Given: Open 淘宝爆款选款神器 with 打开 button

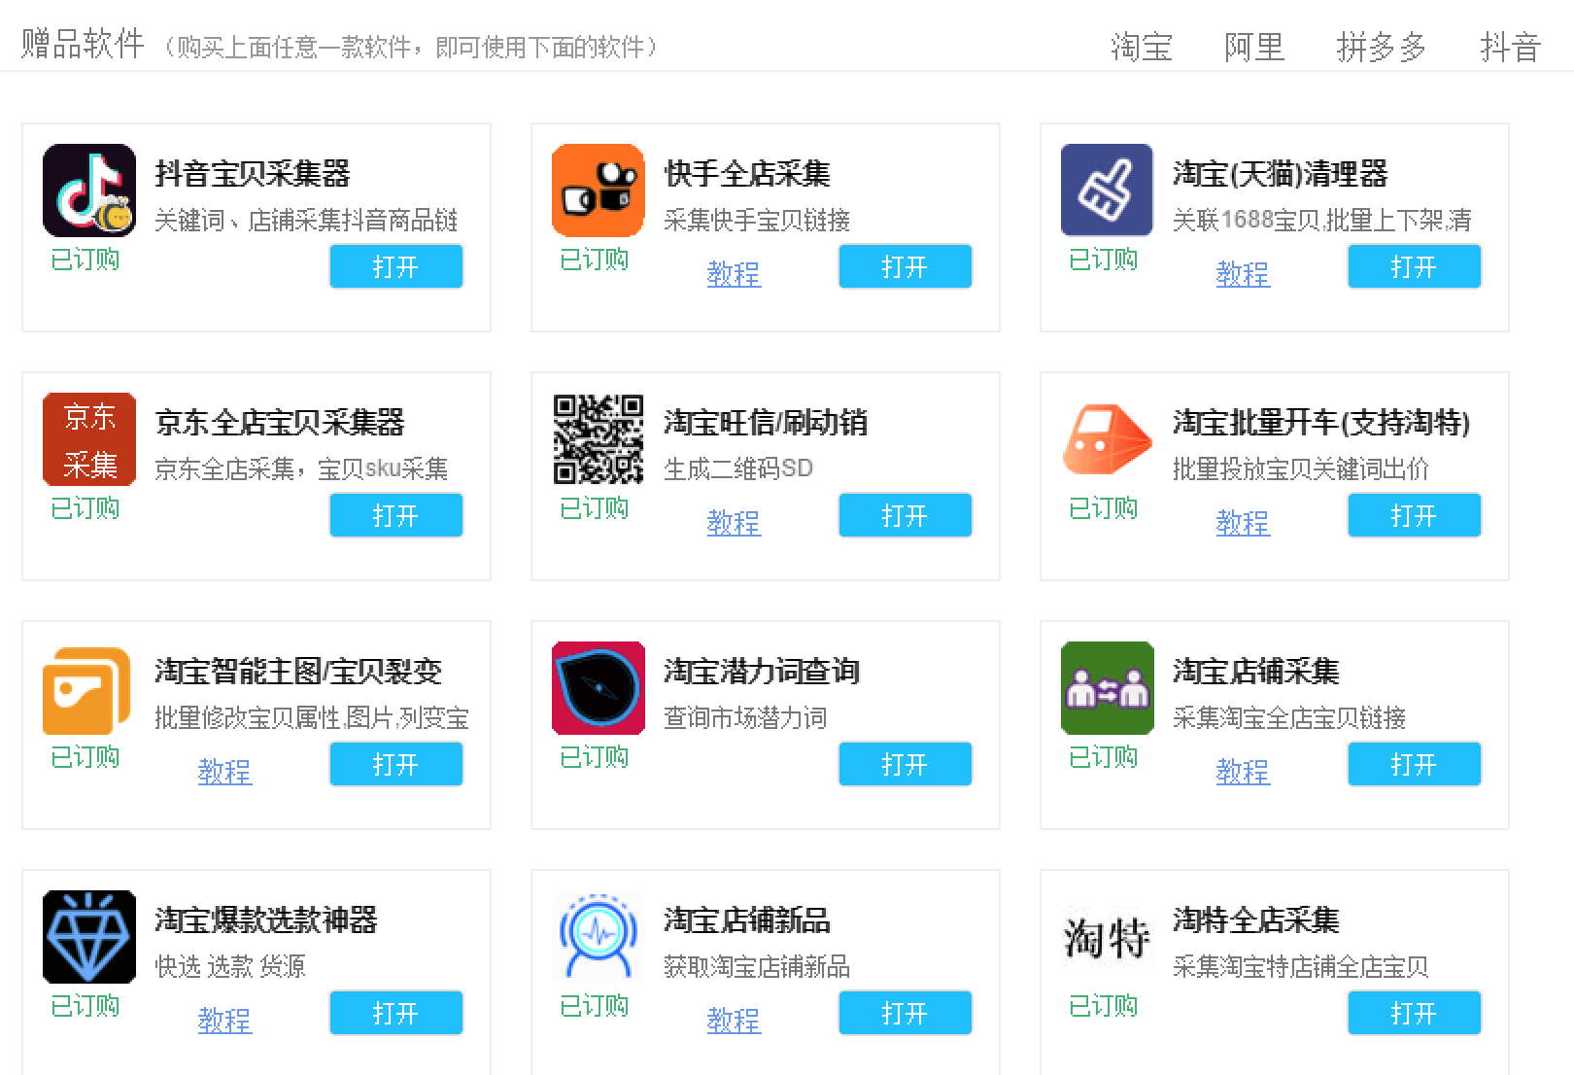Looking at the screenshot, I should tap(396, 1013).
